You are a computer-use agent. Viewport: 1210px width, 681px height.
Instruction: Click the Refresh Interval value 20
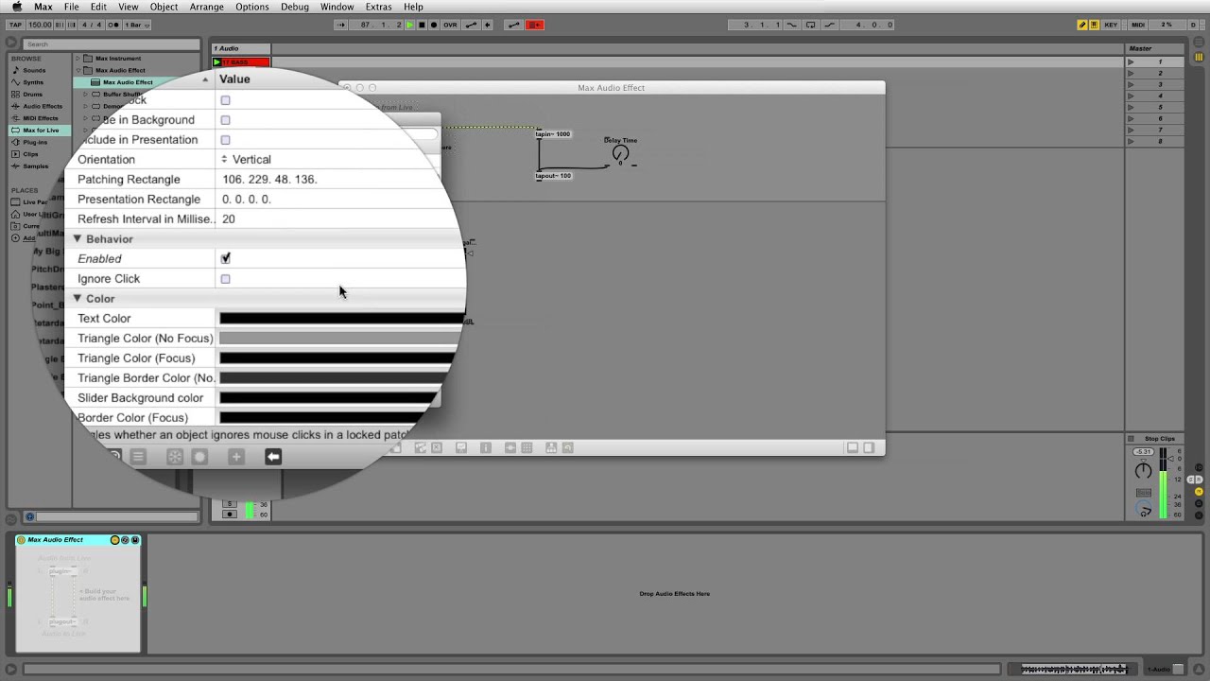229,219
